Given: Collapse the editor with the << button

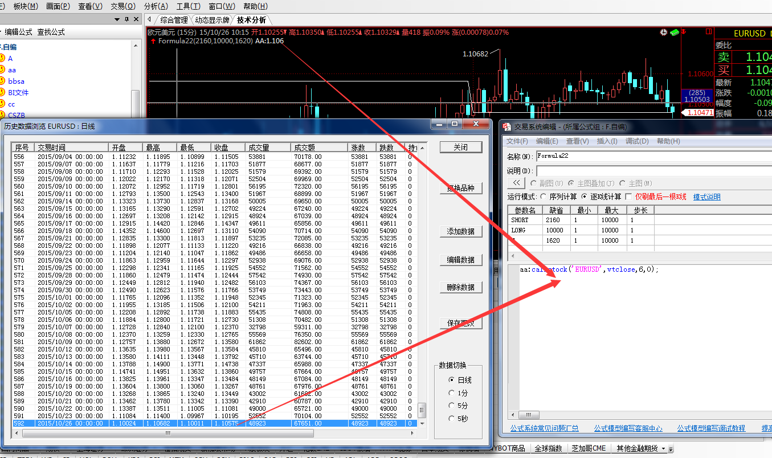Looking at the screenshot, I should 516,183.
